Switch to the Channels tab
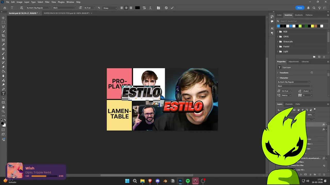 (x=289, y=104)
